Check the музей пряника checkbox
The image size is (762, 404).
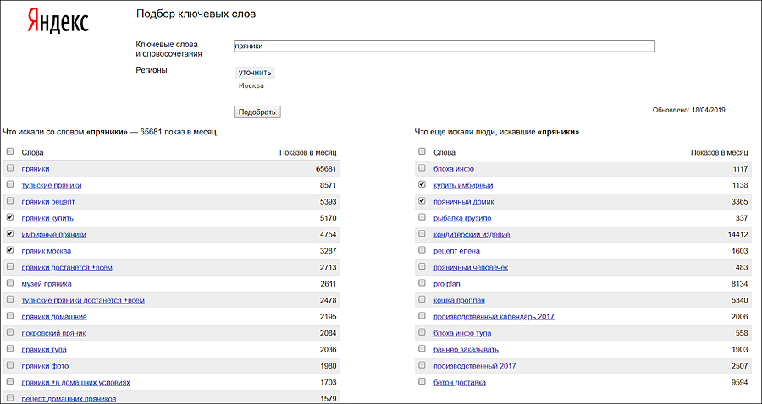point(10,284)
